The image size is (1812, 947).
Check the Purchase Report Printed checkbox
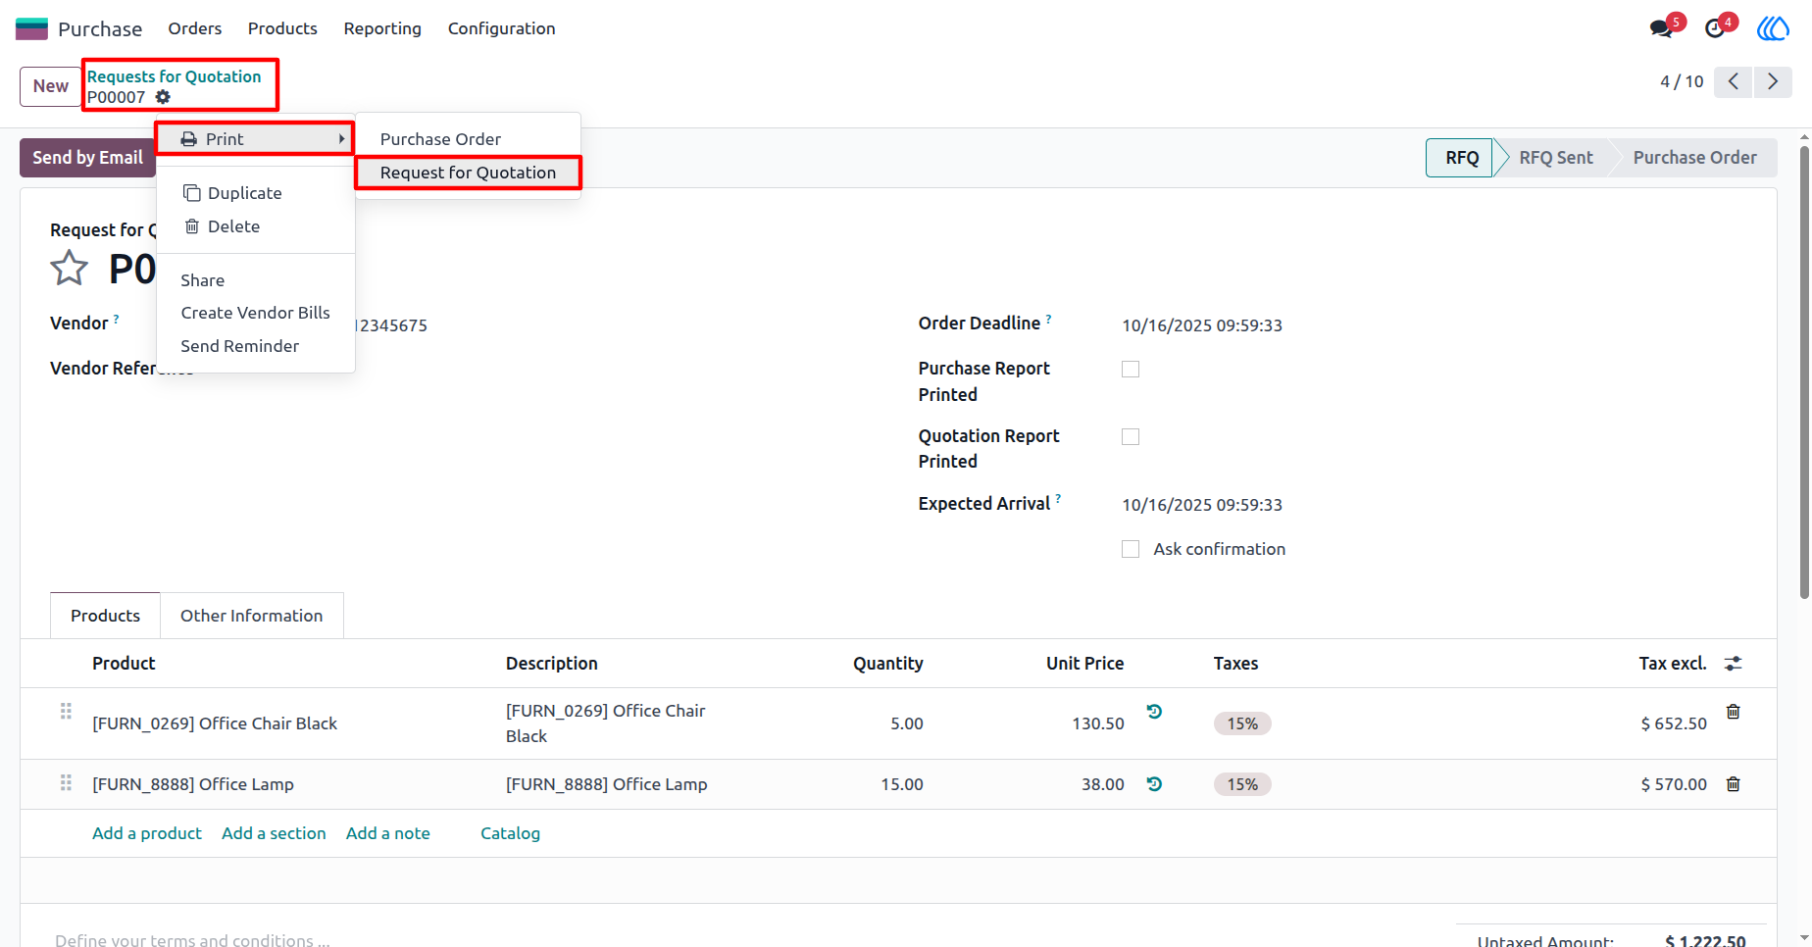coord(1131,370)
